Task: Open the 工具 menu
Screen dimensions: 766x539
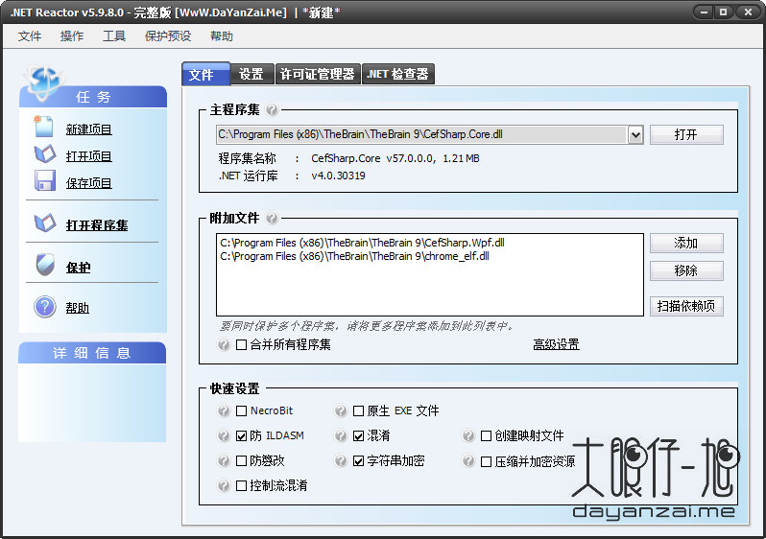Action: pos(114,36)
